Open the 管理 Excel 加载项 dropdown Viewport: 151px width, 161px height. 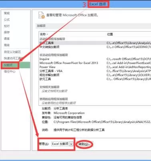tap(62, 144)
